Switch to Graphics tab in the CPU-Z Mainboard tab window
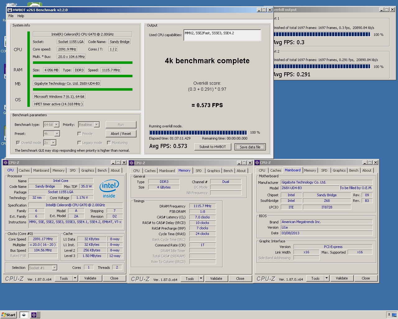Viewport: 398px width, 319px height. (339, 170)
